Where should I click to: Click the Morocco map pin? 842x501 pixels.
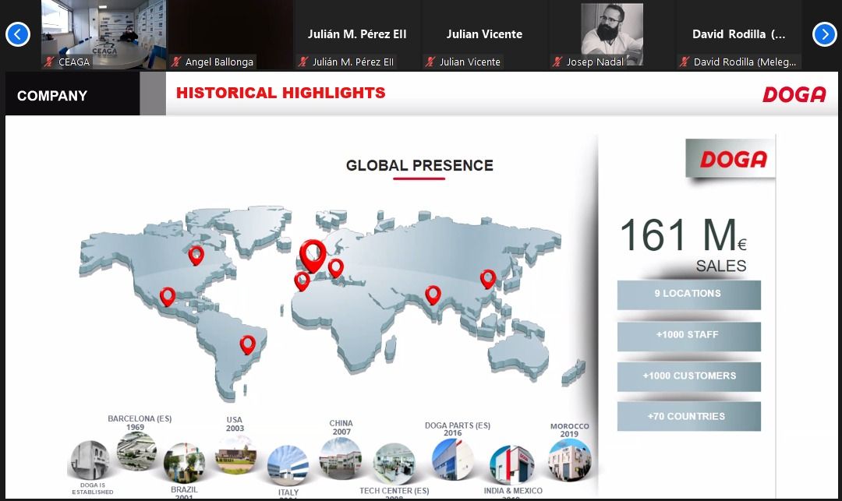click(302, 281)
